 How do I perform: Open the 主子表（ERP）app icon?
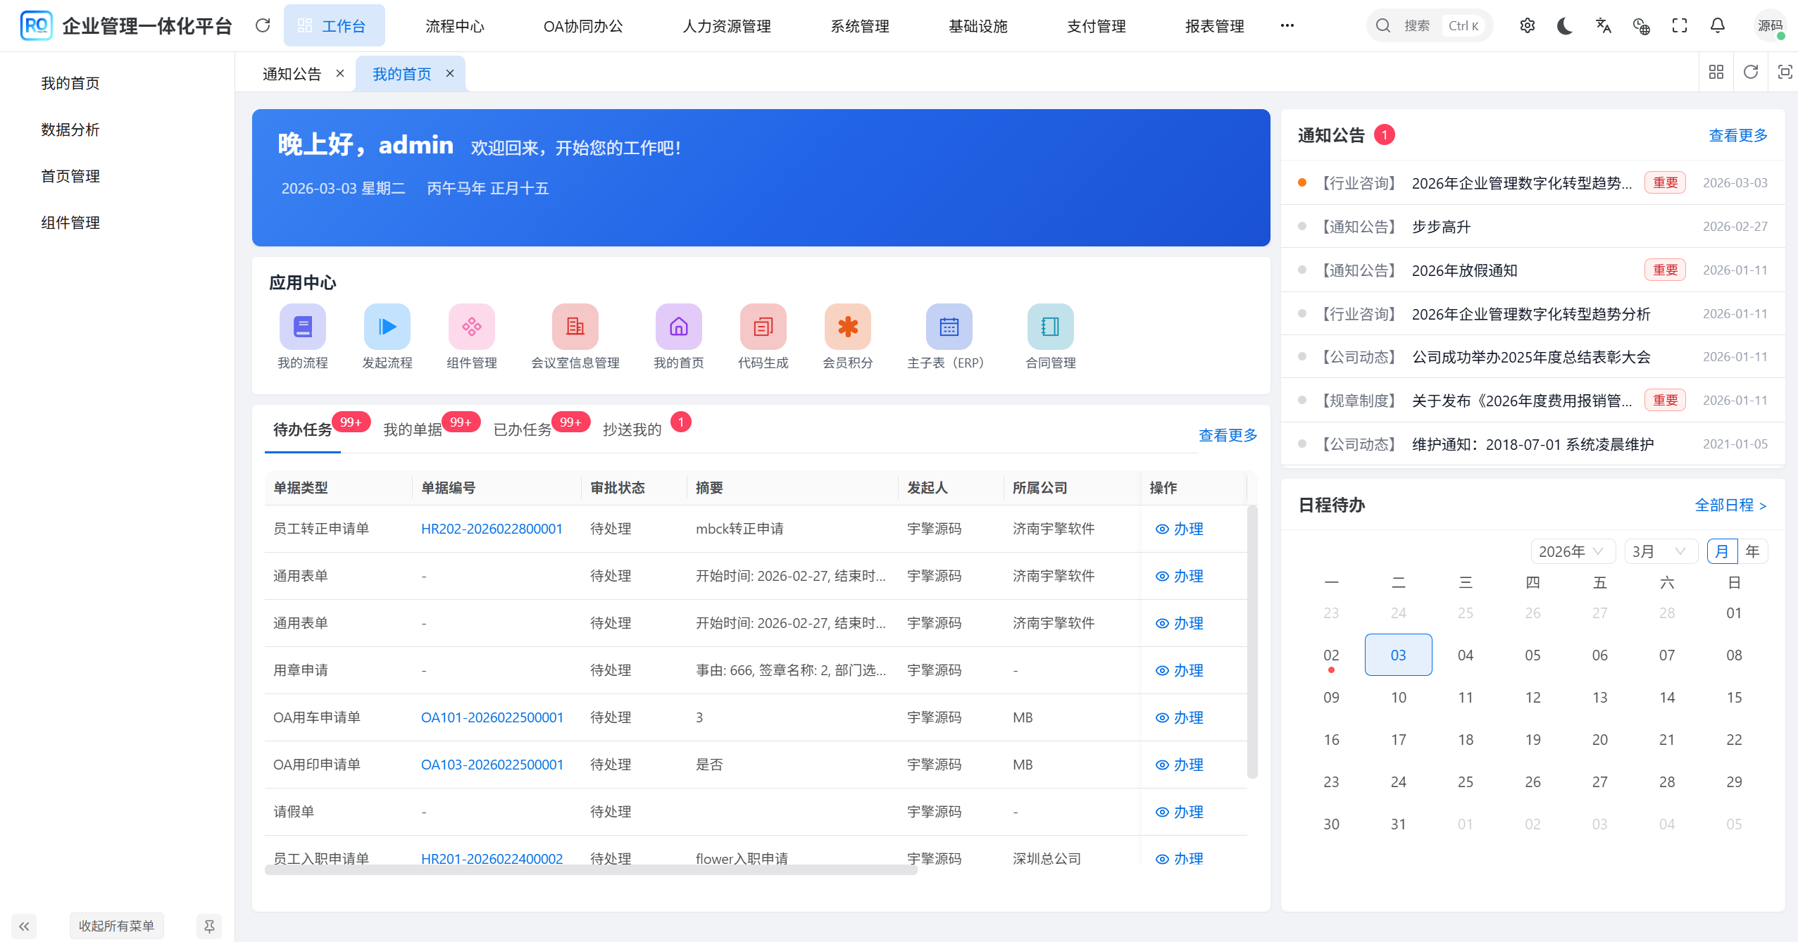coord(949,327)
